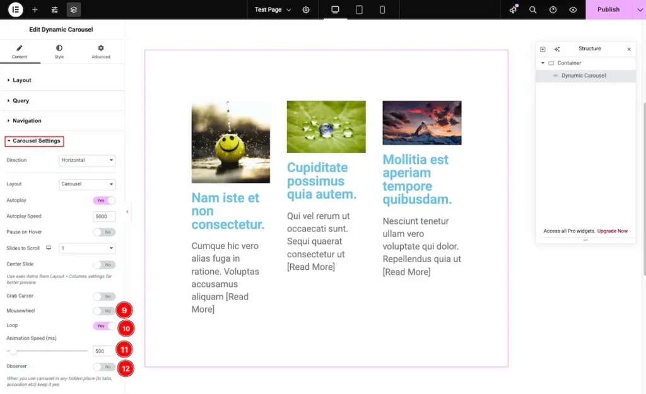This screenshot has width=646, height=394.
Task: Click the Add Element plus icon
Action: [35, 10]
